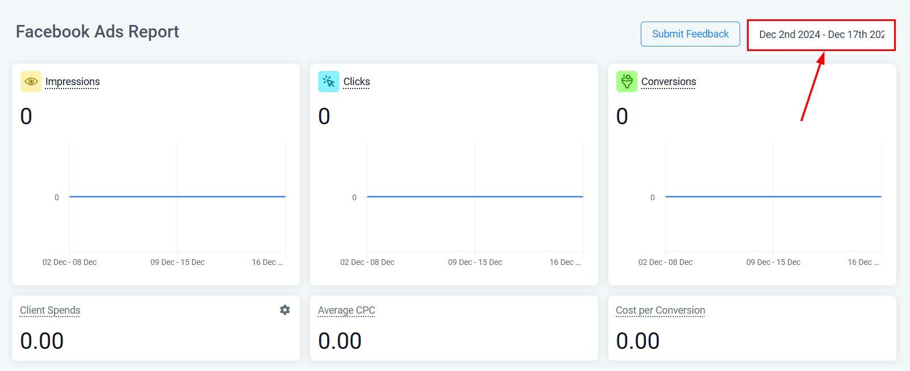
Task: Click the Facebook Ads Report heading
Action: [x=97, y=32]
